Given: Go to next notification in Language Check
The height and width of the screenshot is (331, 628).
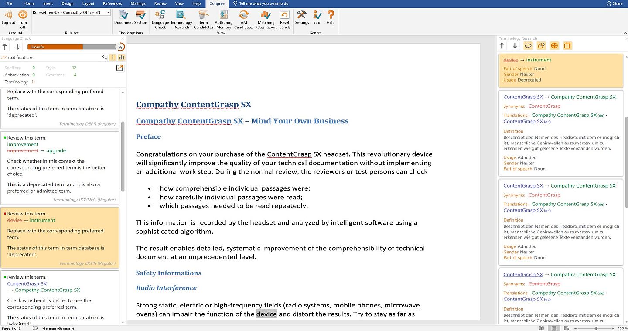Looking at the screenshot, I should (18, 47).
